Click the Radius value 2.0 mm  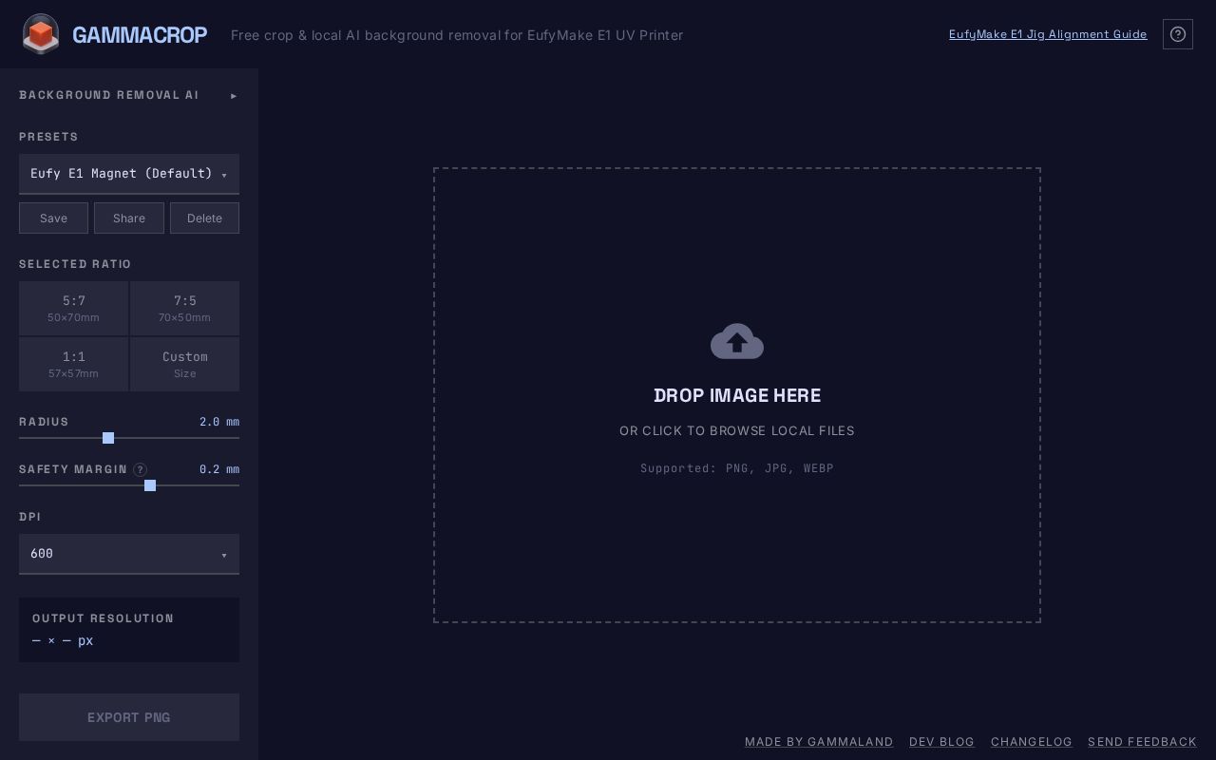(x=219, y=422)
